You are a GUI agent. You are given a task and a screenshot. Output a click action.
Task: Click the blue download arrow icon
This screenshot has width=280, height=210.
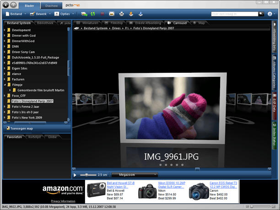click(140, 14)
